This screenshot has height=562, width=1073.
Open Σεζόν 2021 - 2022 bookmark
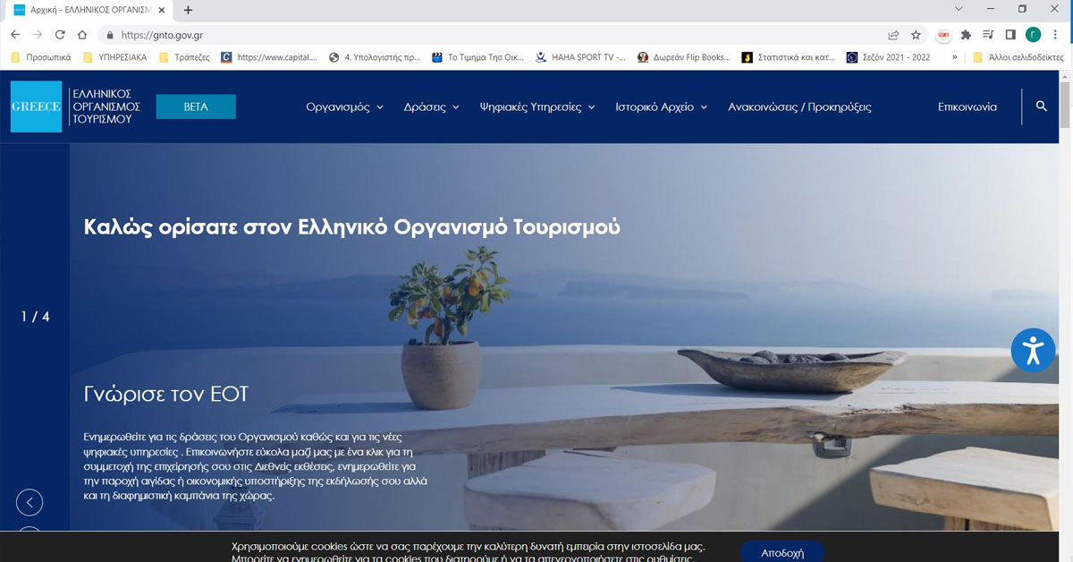click(x=888, y=57)
